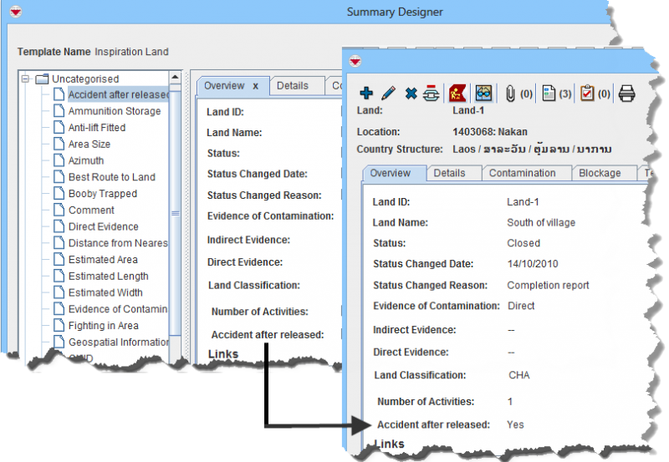
Task: Click the blue plus Add icon
Action: coord(365,94)
